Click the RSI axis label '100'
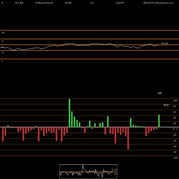The image size is (179, 179). coord(3,33)
